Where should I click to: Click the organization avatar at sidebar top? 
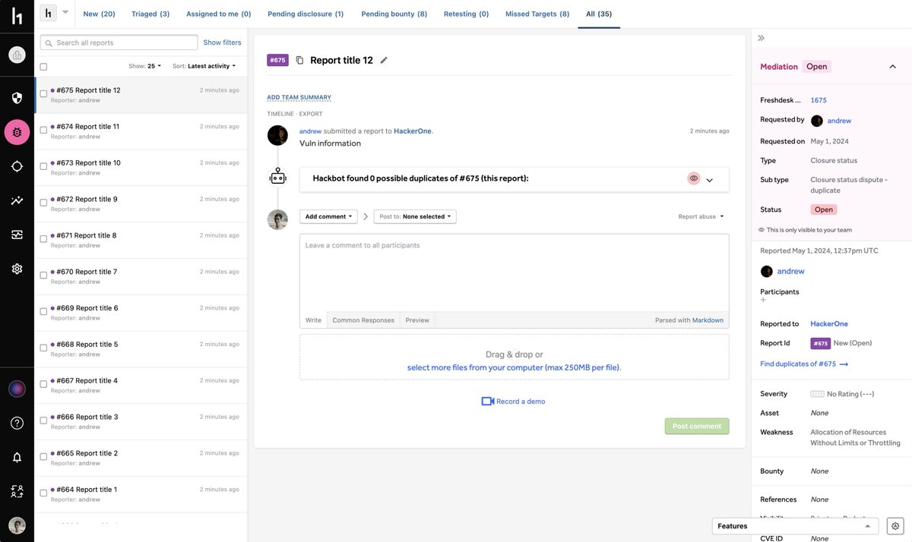click(17, 55)
